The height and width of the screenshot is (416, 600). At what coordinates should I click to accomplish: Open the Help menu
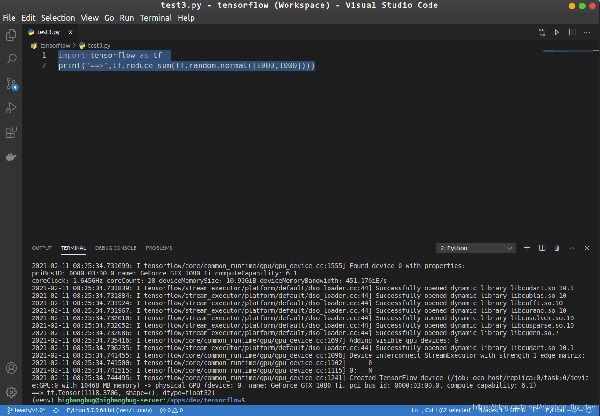[186, 18]
